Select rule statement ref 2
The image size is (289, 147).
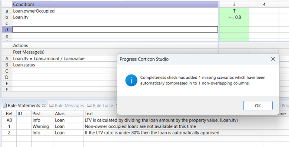click(9, 133)
